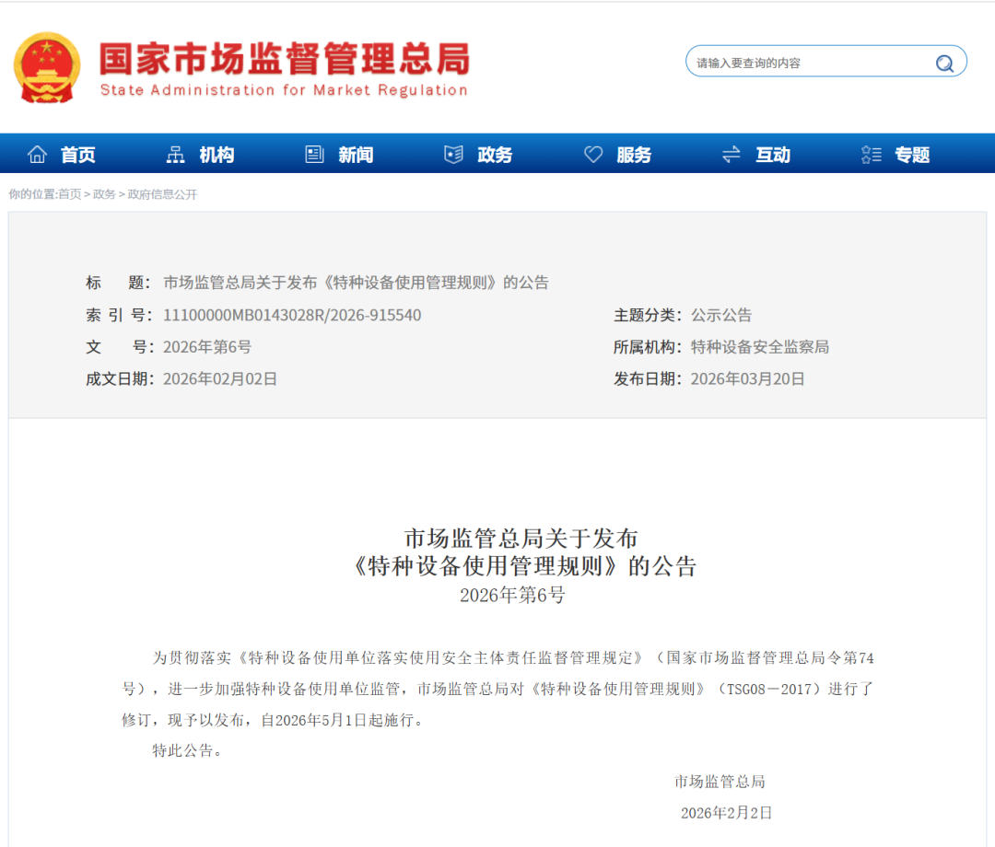Open the 新闻 navigation menu

[356, 154]
